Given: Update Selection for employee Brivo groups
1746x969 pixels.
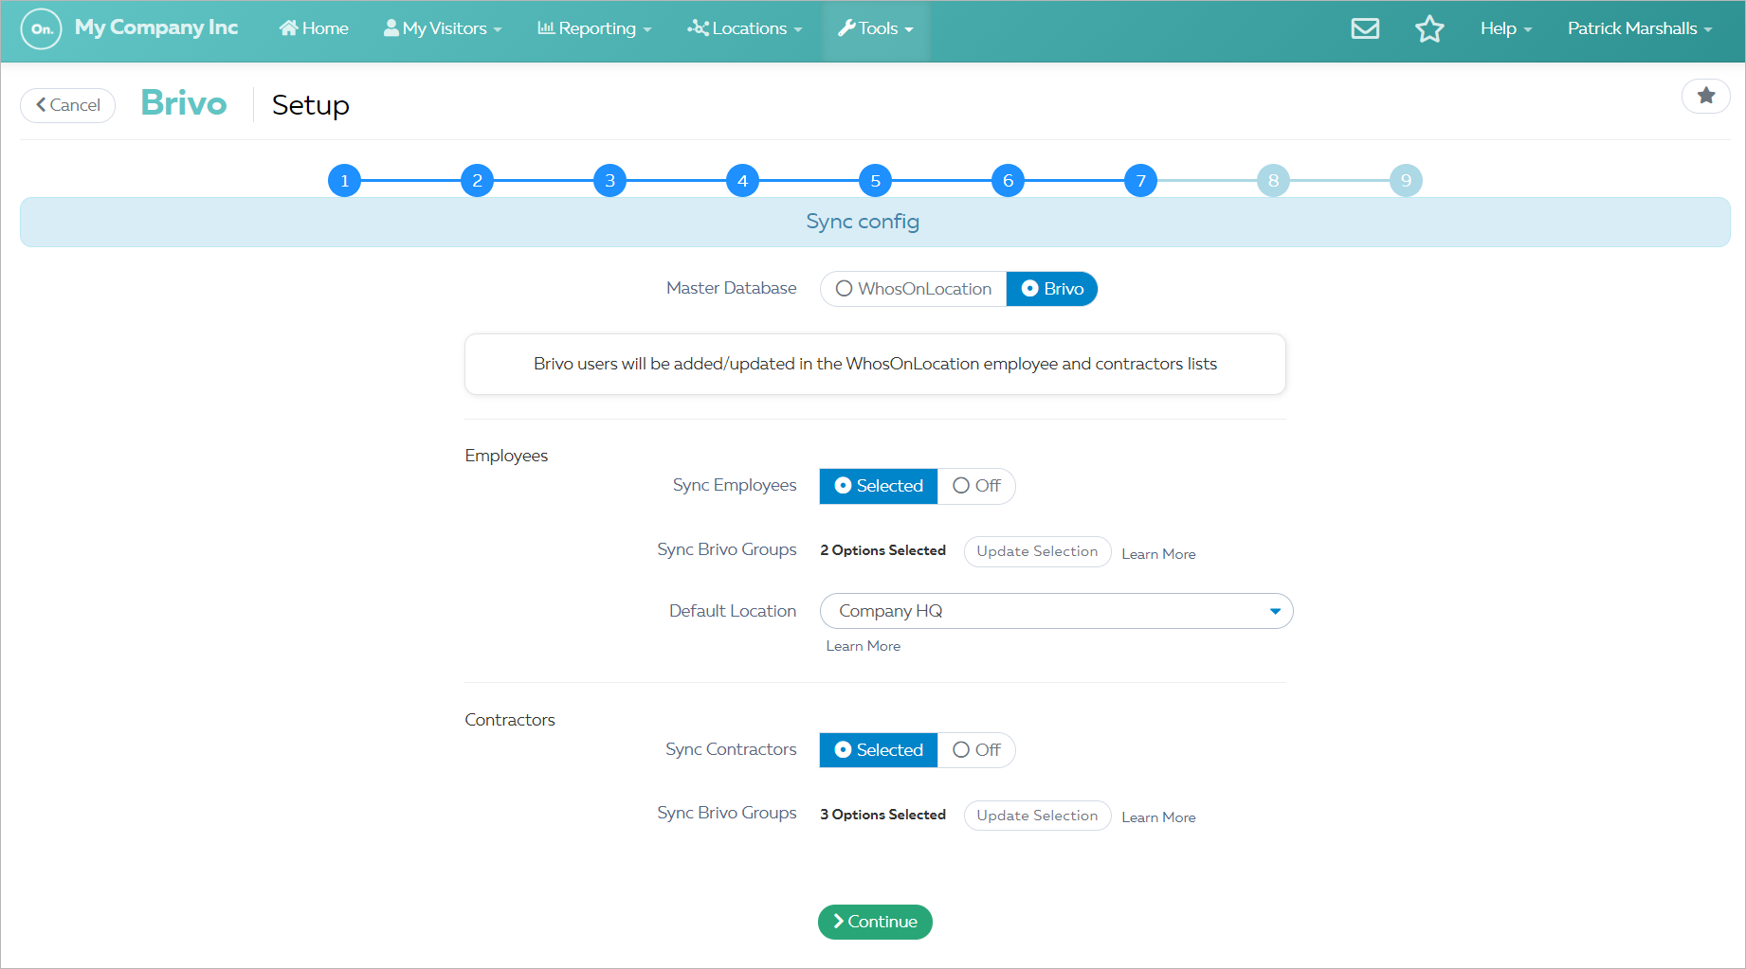Looking at the screenshot, I should click(x=1037, y=551).
